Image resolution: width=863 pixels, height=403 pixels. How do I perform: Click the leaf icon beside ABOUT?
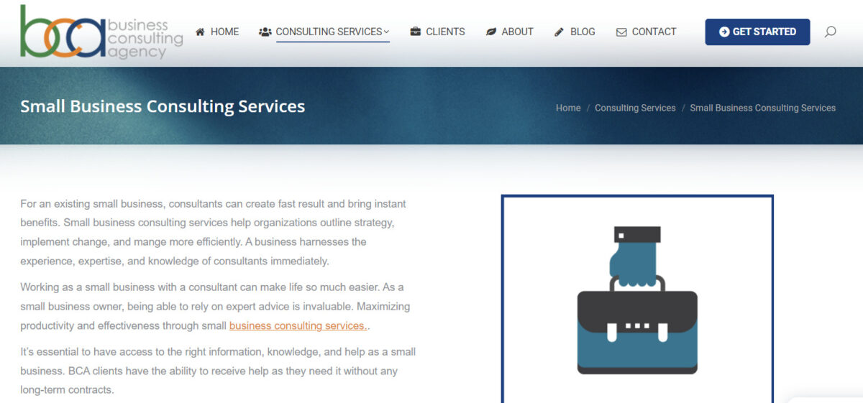491,32
